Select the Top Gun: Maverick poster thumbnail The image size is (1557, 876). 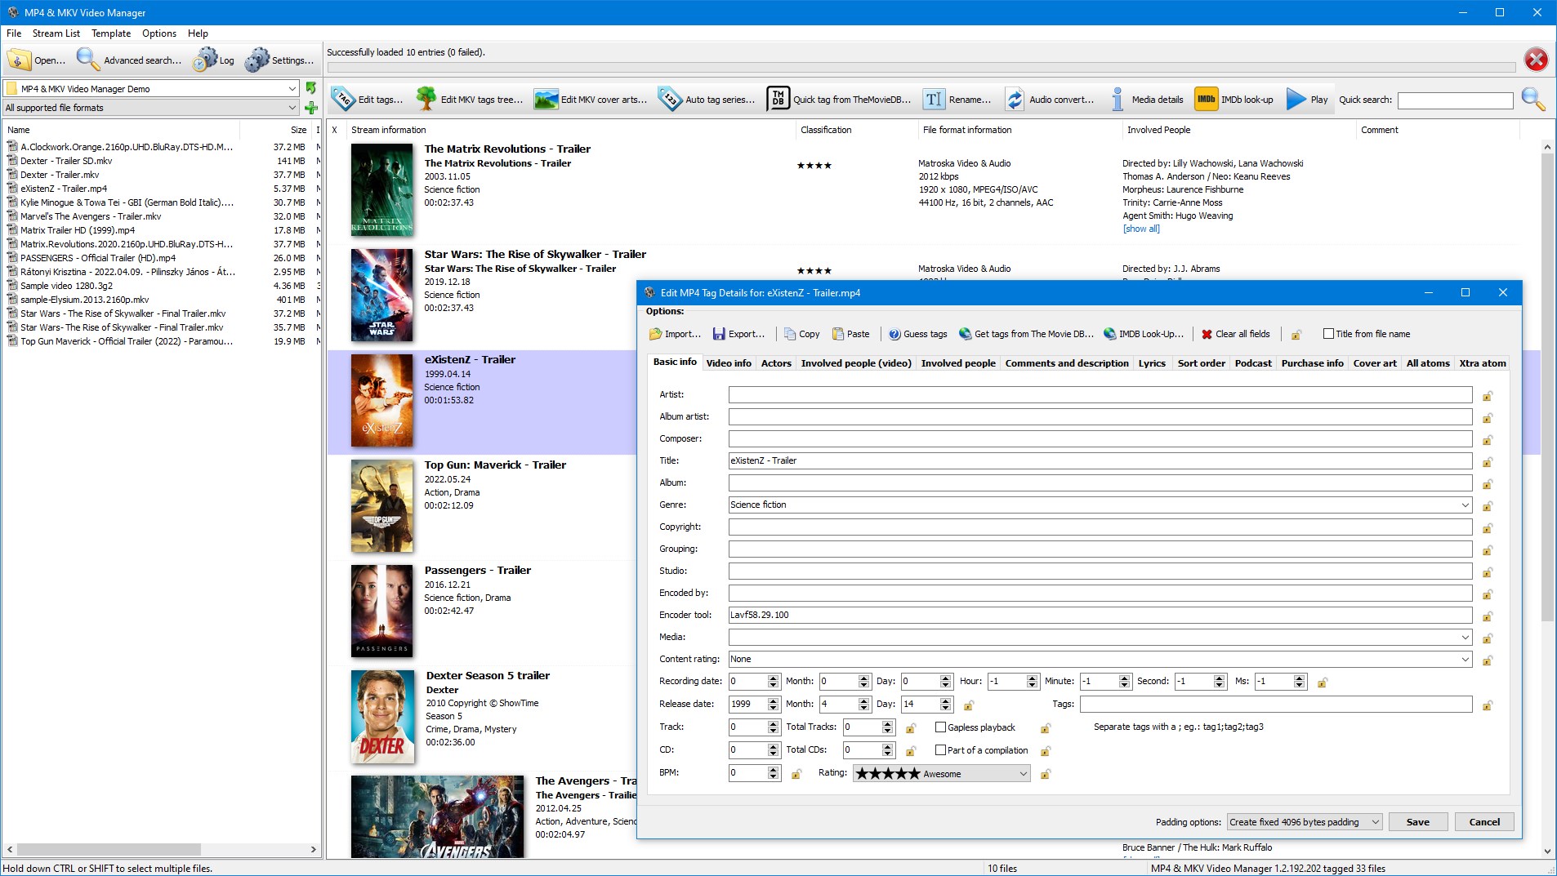click(x=381, y=506)
